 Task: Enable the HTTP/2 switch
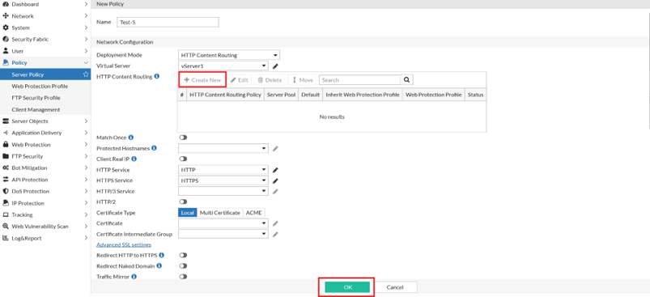coord(183,202)
